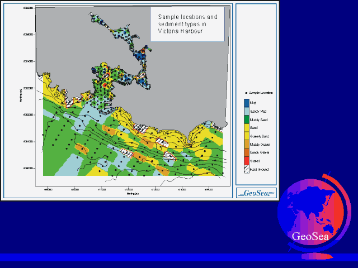Select the underlined GeoSea label below legend
This screenshot has height=268, width=358.
(x=256, y=193)
